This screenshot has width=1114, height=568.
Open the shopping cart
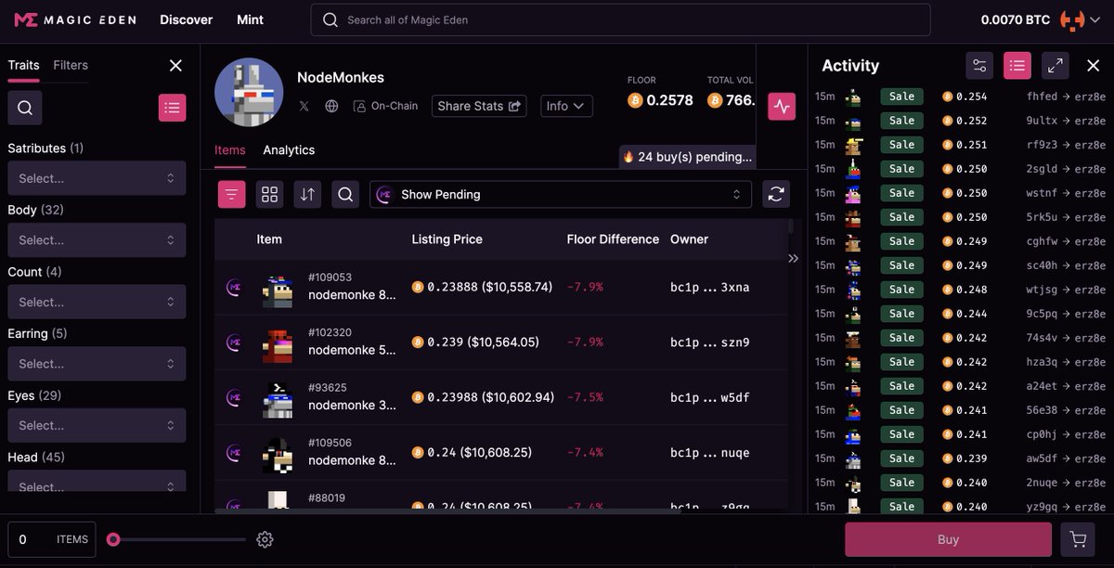(x=1078, y=539)
